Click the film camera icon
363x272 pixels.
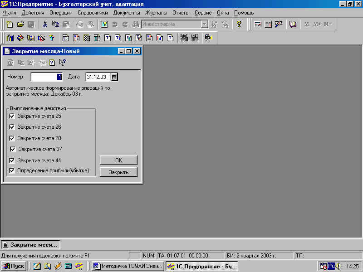(209, 38)
